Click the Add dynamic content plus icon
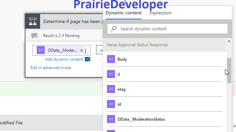The height and width of the screenshot is (132, 236). click(x=88, y=59)
